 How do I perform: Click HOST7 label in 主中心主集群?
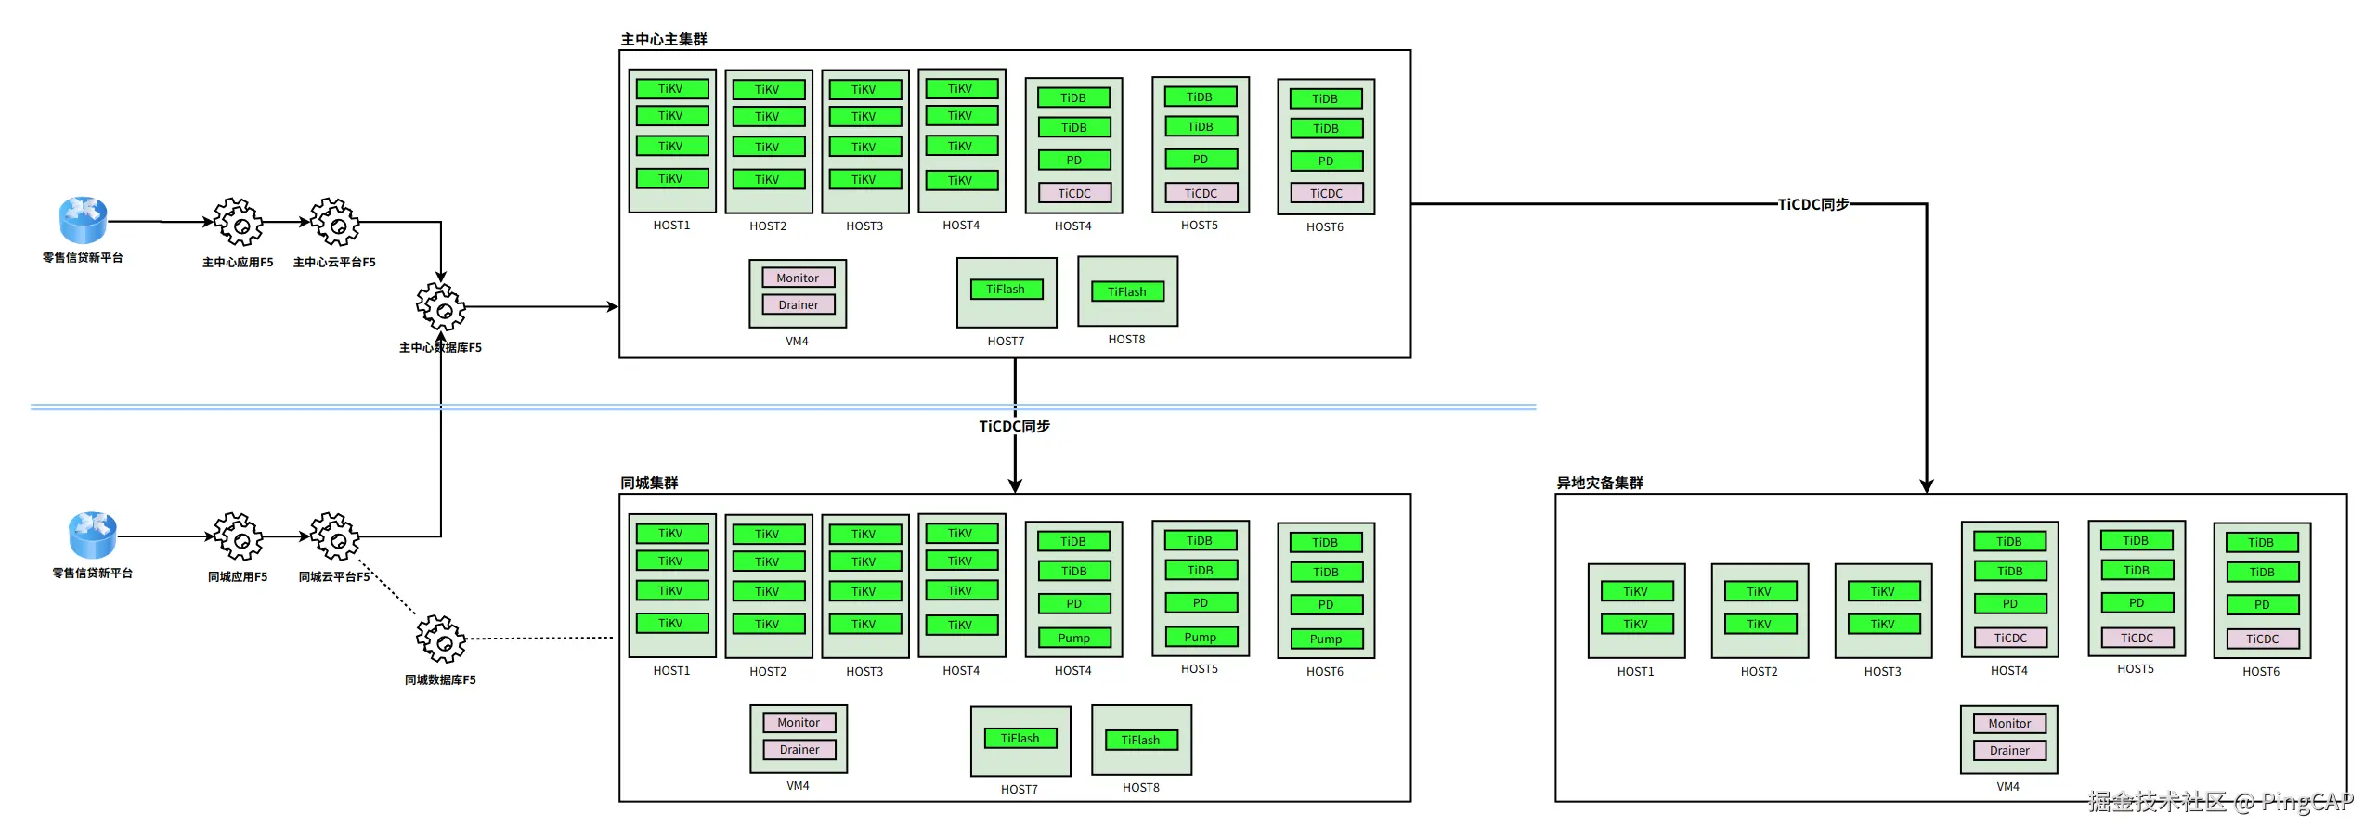[1007, 341]
